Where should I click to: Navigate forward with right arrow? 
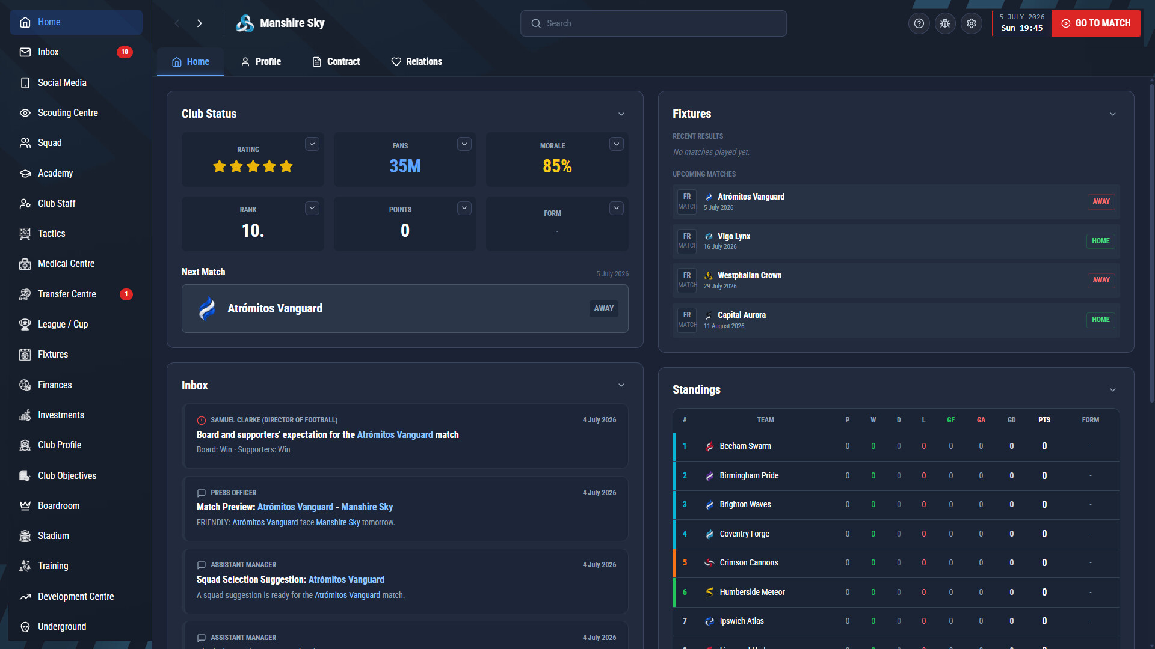click(200, 23)
